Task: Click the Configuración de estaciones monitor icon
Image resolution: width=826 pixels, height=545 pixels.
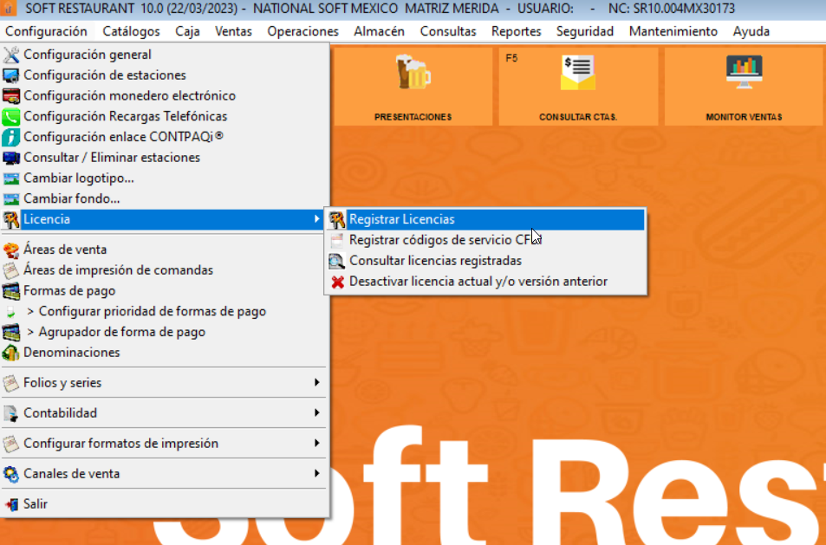Action: 11,75
